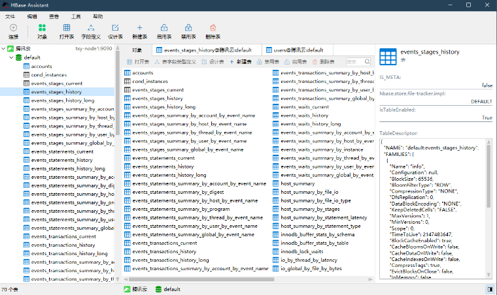Screen dimensions: 497x295
Task: Click 打开表 in the object list sub-toolbar
Action: tap(138, 61)
